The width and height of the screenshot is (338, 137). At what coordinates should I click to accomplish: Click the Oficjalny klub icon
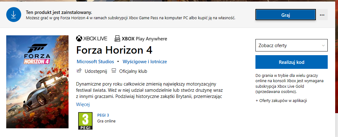coord(114,71)
